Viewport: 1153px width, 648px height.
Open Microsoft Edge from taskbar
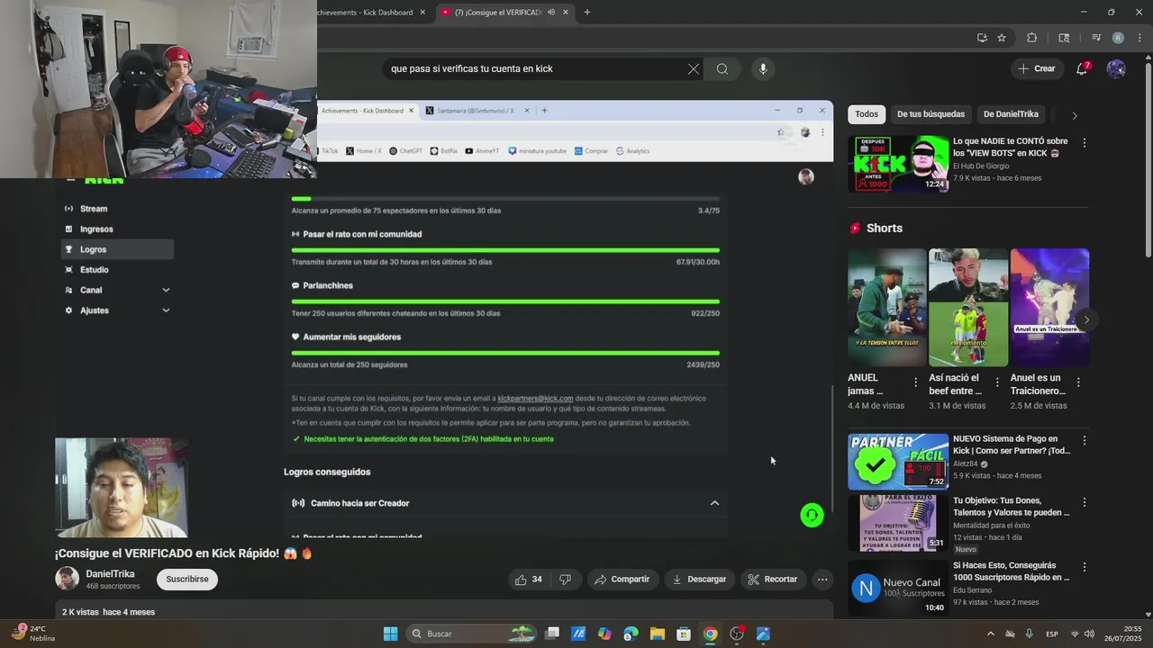click(x=631, y=634)
